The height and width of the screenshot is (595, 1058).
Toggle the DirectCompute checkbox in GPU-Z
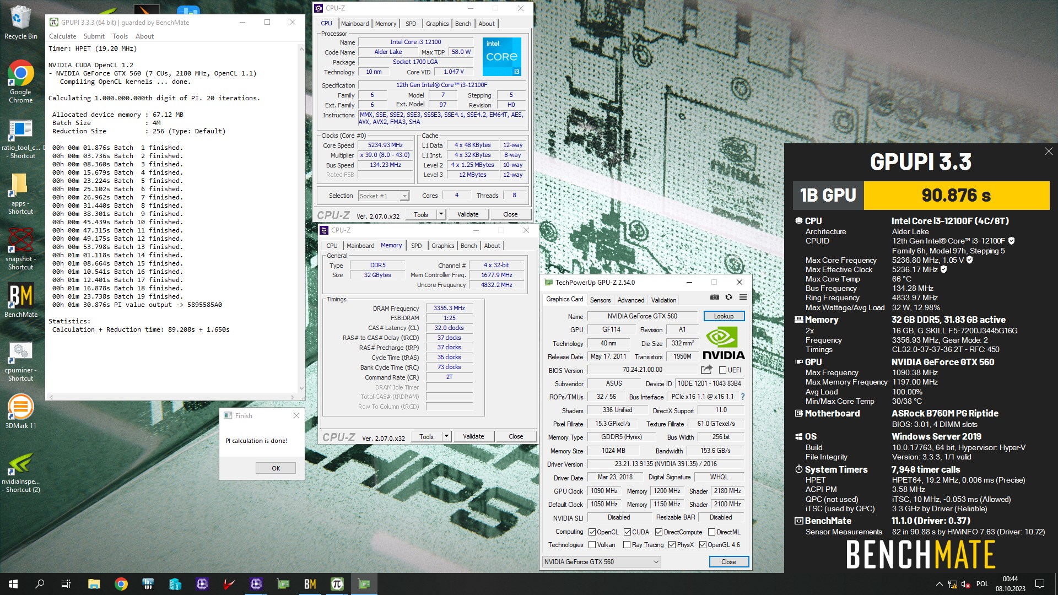[658, 532]
